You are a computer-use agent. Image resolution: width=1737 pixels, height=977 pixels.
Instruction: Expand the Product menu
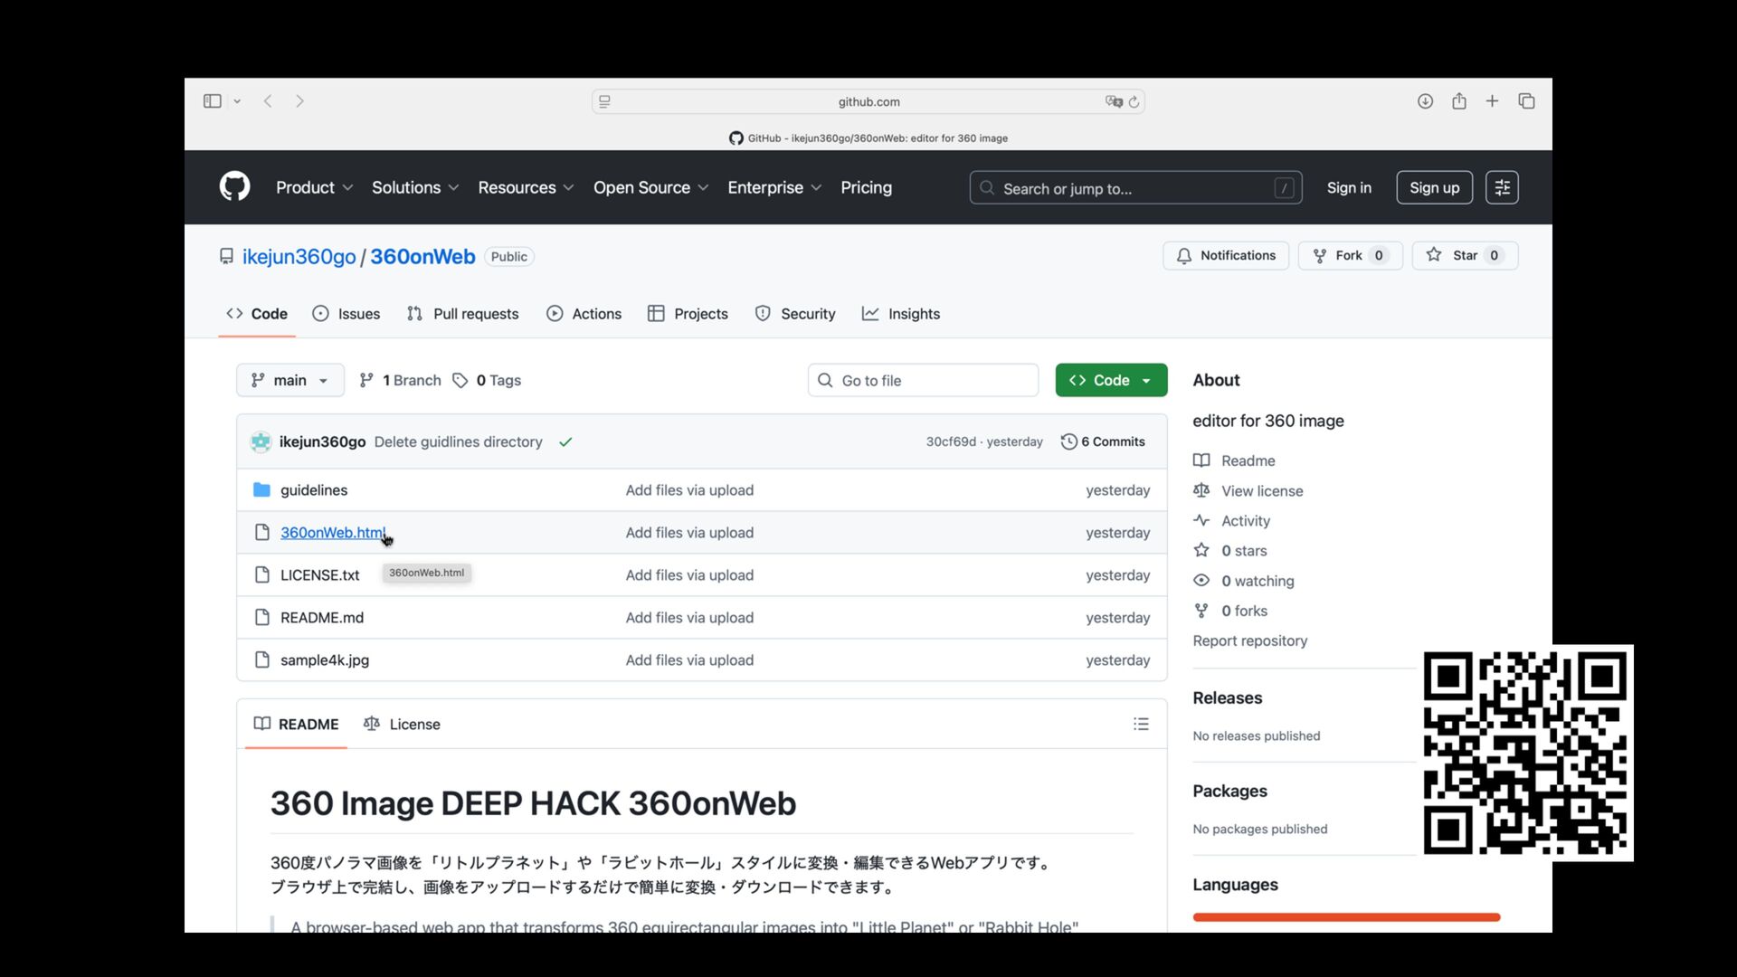click(314, 187)
